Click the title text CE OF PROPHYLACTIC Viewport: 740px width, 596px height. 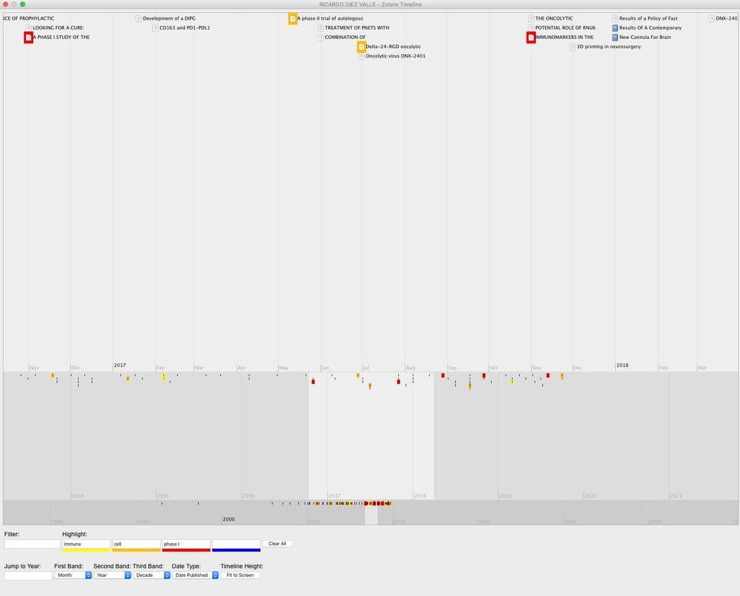[28, 18]
